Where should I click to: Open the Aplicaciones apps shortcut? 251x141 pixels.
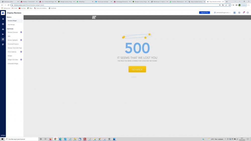coord(6,8)
